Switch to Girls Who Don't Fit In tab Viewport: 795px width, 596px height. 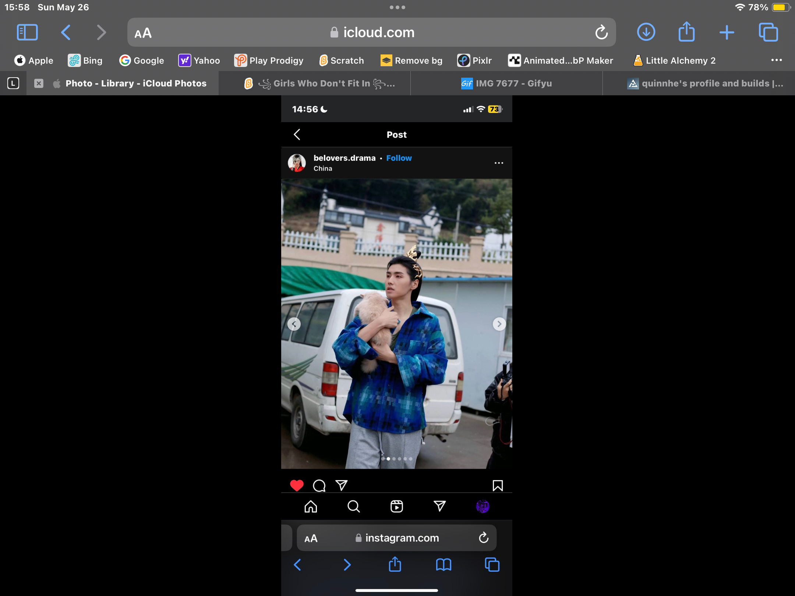click(319, 84)
